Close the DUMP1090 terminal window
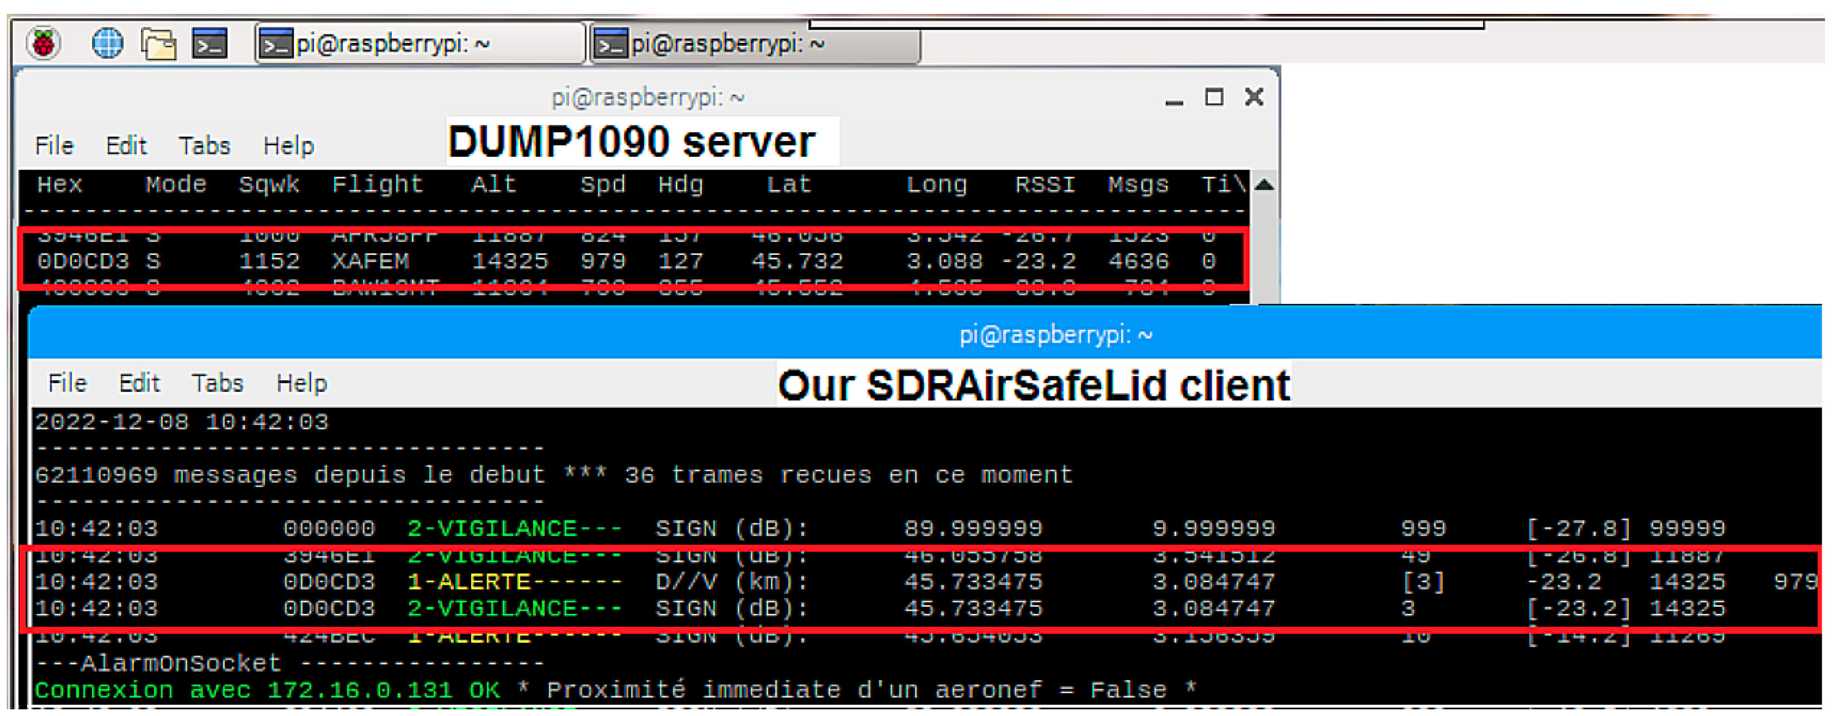This screenshot has width=1835, height=716. [1254, 97]
